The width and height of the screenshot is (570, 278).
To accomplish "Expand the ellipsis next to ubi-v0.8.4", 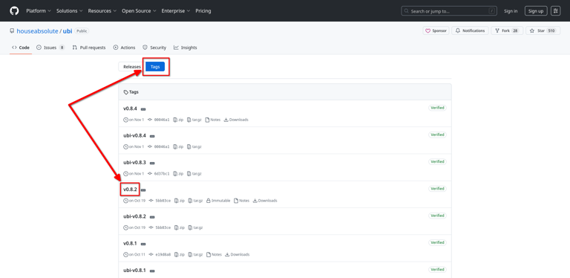I will (152, 136).
